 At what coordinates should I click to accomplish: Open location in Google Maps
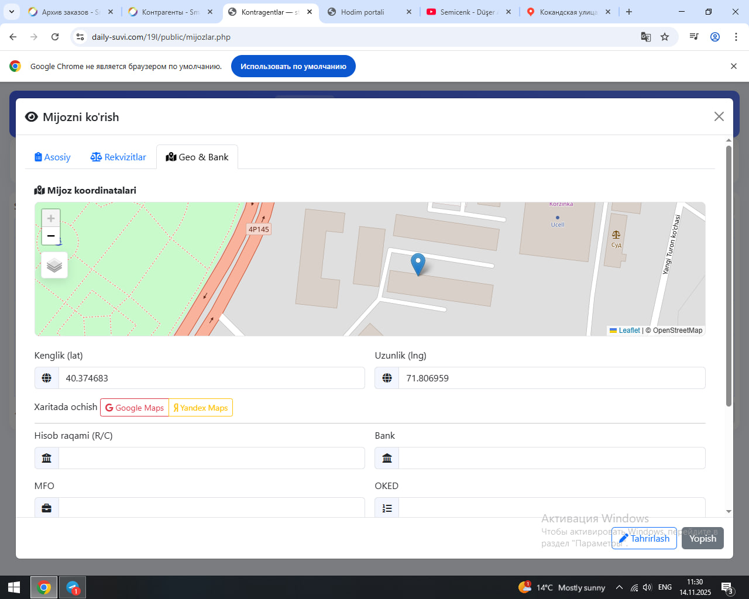[135, 408]
